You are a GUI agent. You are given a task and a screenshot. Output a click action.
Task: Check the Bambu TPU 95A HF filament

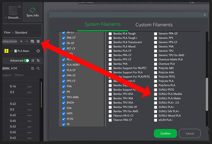tap(110, 107)
